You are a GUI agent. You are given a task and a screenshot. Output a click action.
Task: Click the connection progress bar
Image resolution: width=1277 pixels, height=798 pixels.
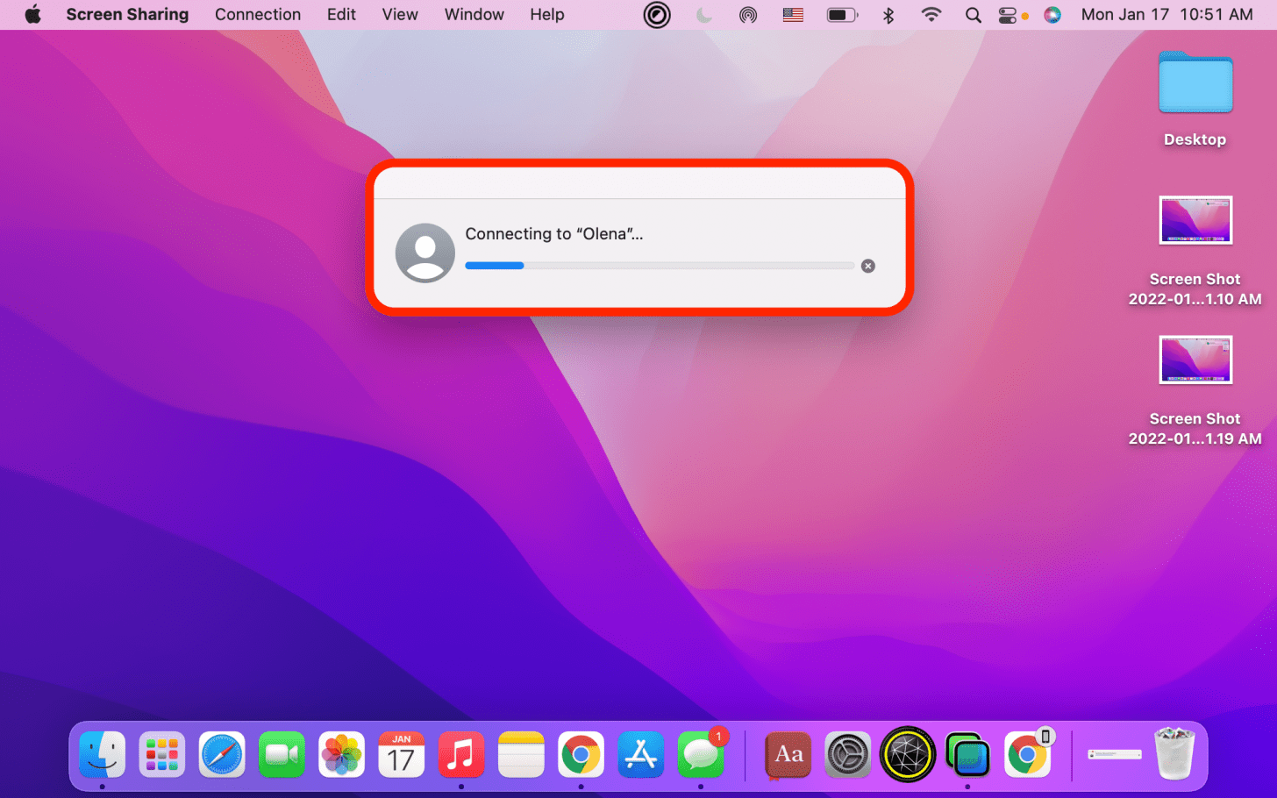[660, 266]
